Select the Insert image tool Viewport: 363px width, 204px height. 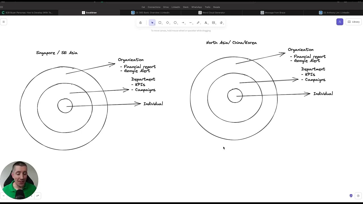[x=214, y=23]
